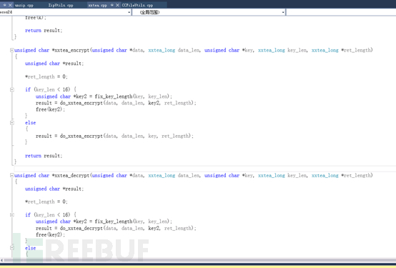Switch to the ZipUtils.cpp tab
This screenshot has height=268, width=396.
61,5
